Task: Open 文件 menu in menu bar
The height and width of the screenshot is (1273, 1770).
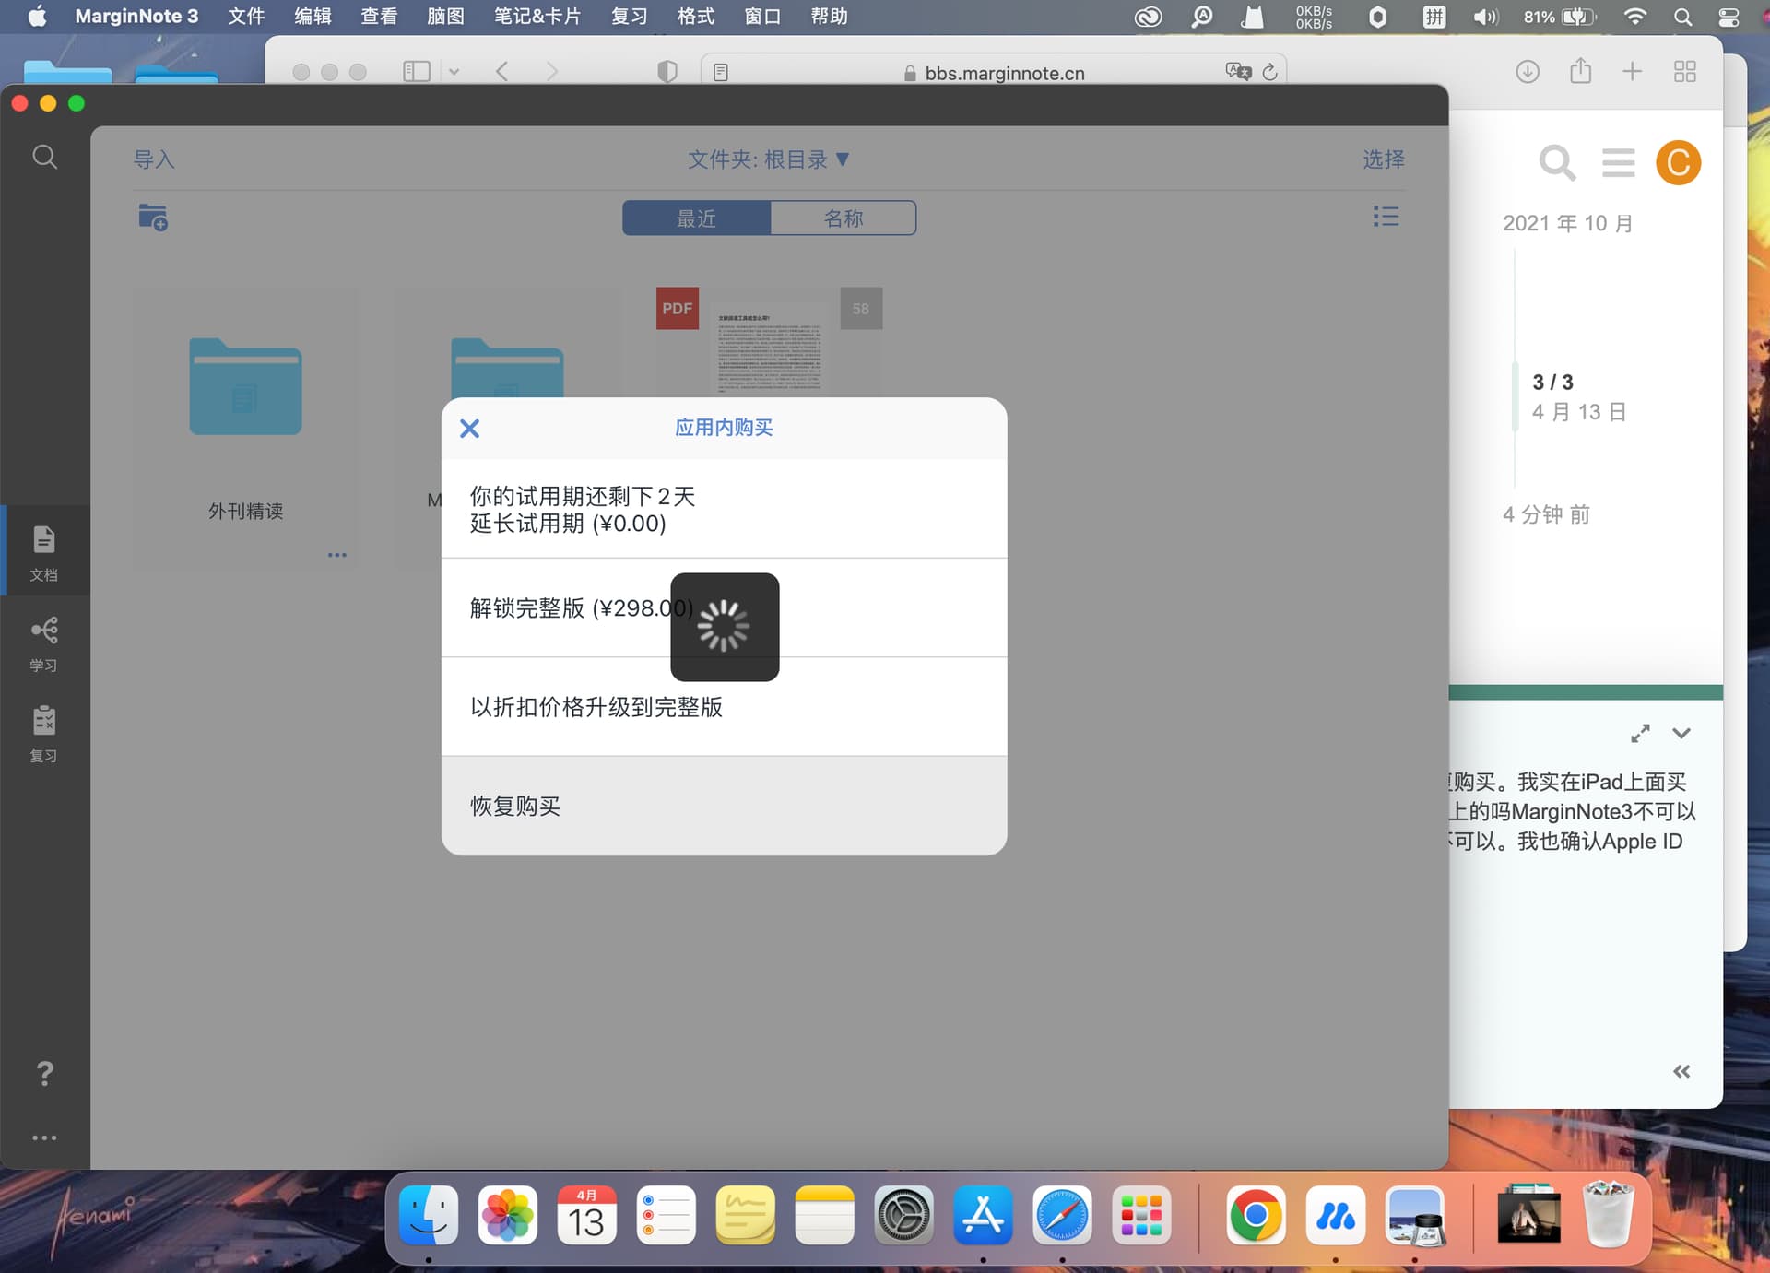Action: [246, 17]
